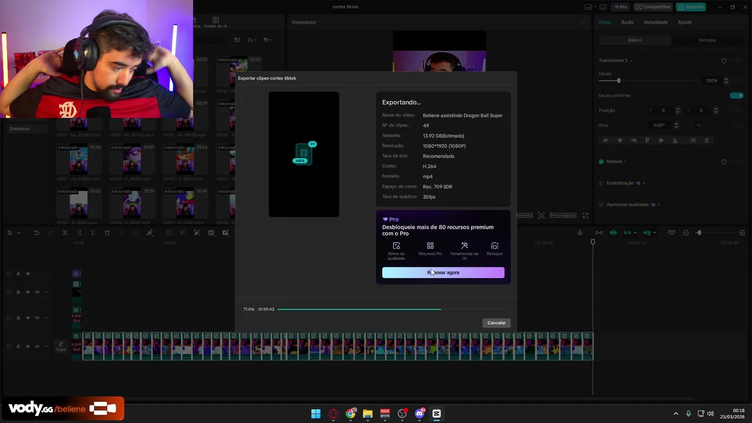This screenshot has width=752, height=423.
Task: Open Chrome from taskbar
Action: click(351, 414)
